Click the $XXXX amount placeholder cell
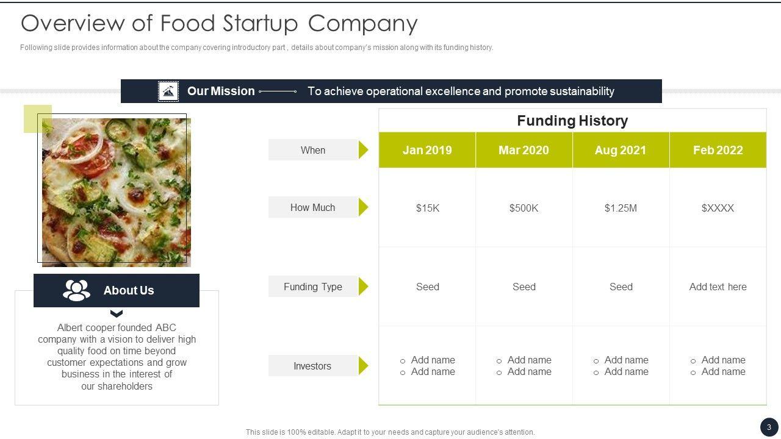The image size is (781, 439). click(x=718, y=208)
